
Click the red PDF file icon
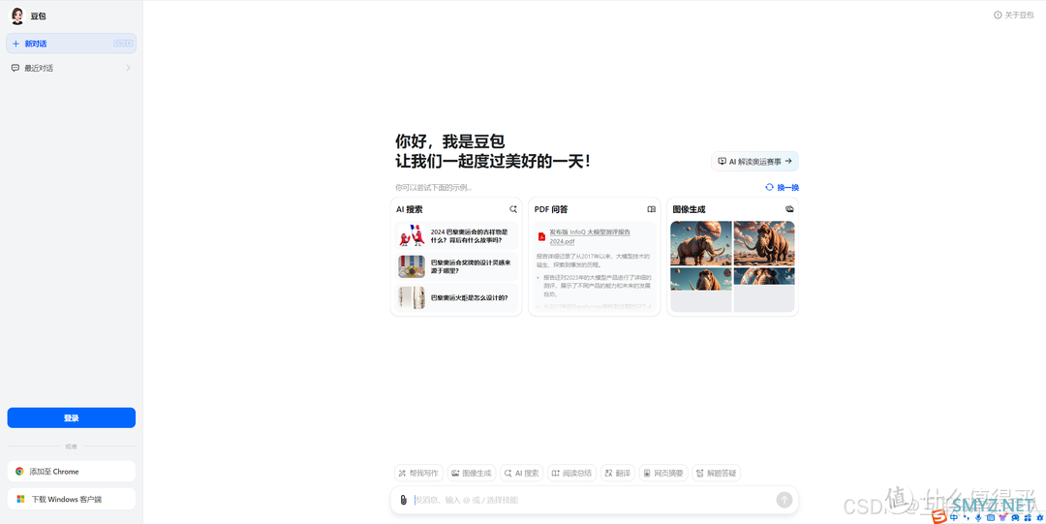(x=541, y=237)
